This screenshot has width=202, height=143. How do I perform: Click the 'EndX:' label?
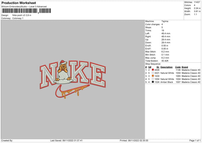[148, 46]
